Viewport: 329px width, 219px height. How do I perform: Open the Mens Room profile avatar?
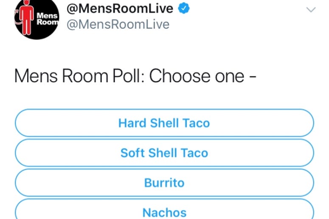(37, 19)
